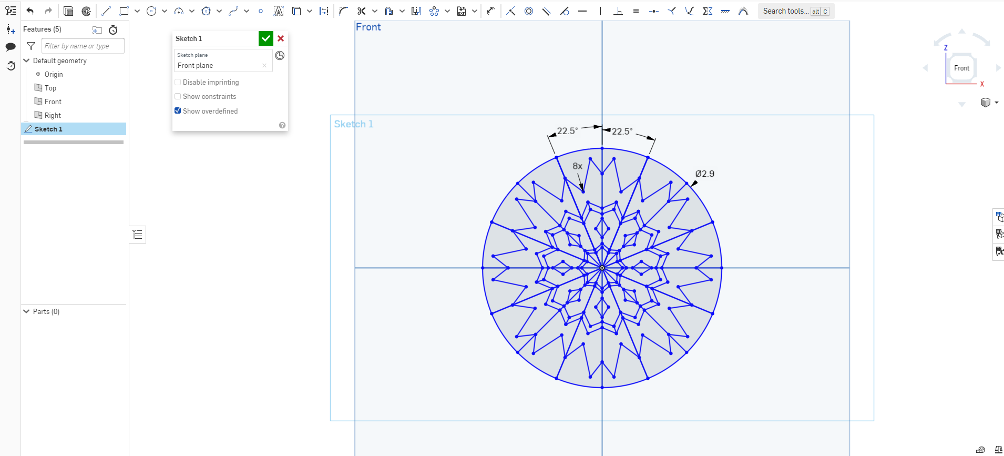Select the 3 point arc tool
The image size is (1004, 456).
pyautogui.click(x=179, y=11)
